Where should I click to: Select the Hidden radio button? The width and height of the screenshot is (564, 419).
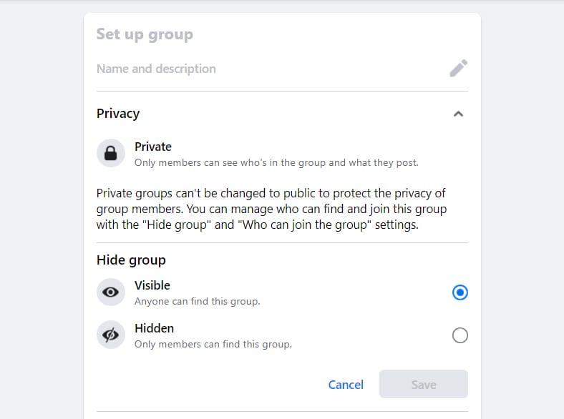point(460,335)
